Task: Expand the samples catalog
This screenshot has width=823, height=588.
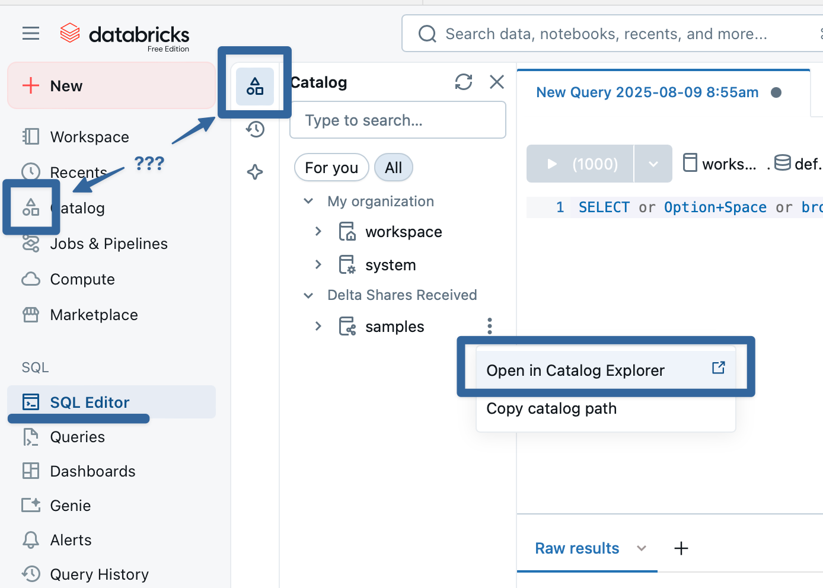Action: click(x=318, y=326)
